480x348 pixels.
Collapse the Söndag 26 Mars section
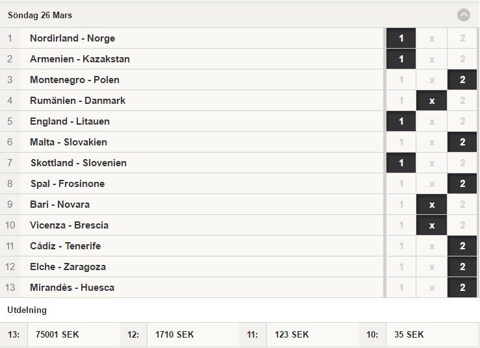click(x=464, y=15)
